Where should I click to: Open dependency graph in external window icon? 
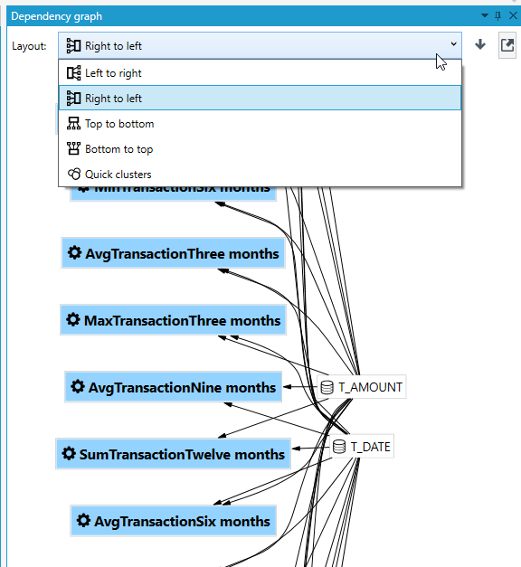coord(507,45)
